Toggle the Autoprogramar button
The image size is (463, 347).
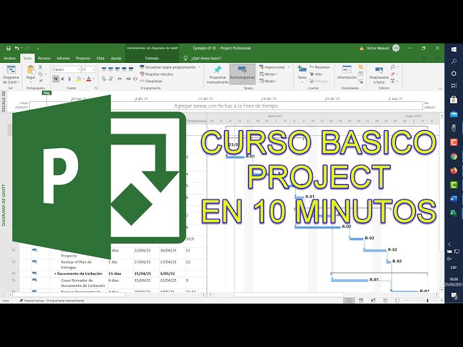242,74
